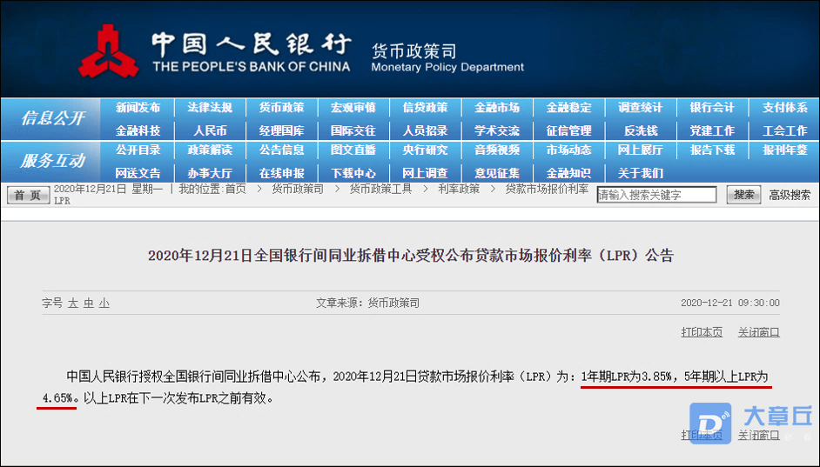820x467 pixels.
Task: Select 信贷政策 in the navigation bar
Action: pyautogui.click(x=425, y=108)
